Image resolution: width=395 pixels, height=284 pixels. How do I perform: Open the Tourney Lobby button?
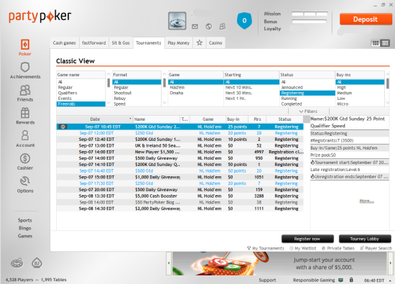365,239
